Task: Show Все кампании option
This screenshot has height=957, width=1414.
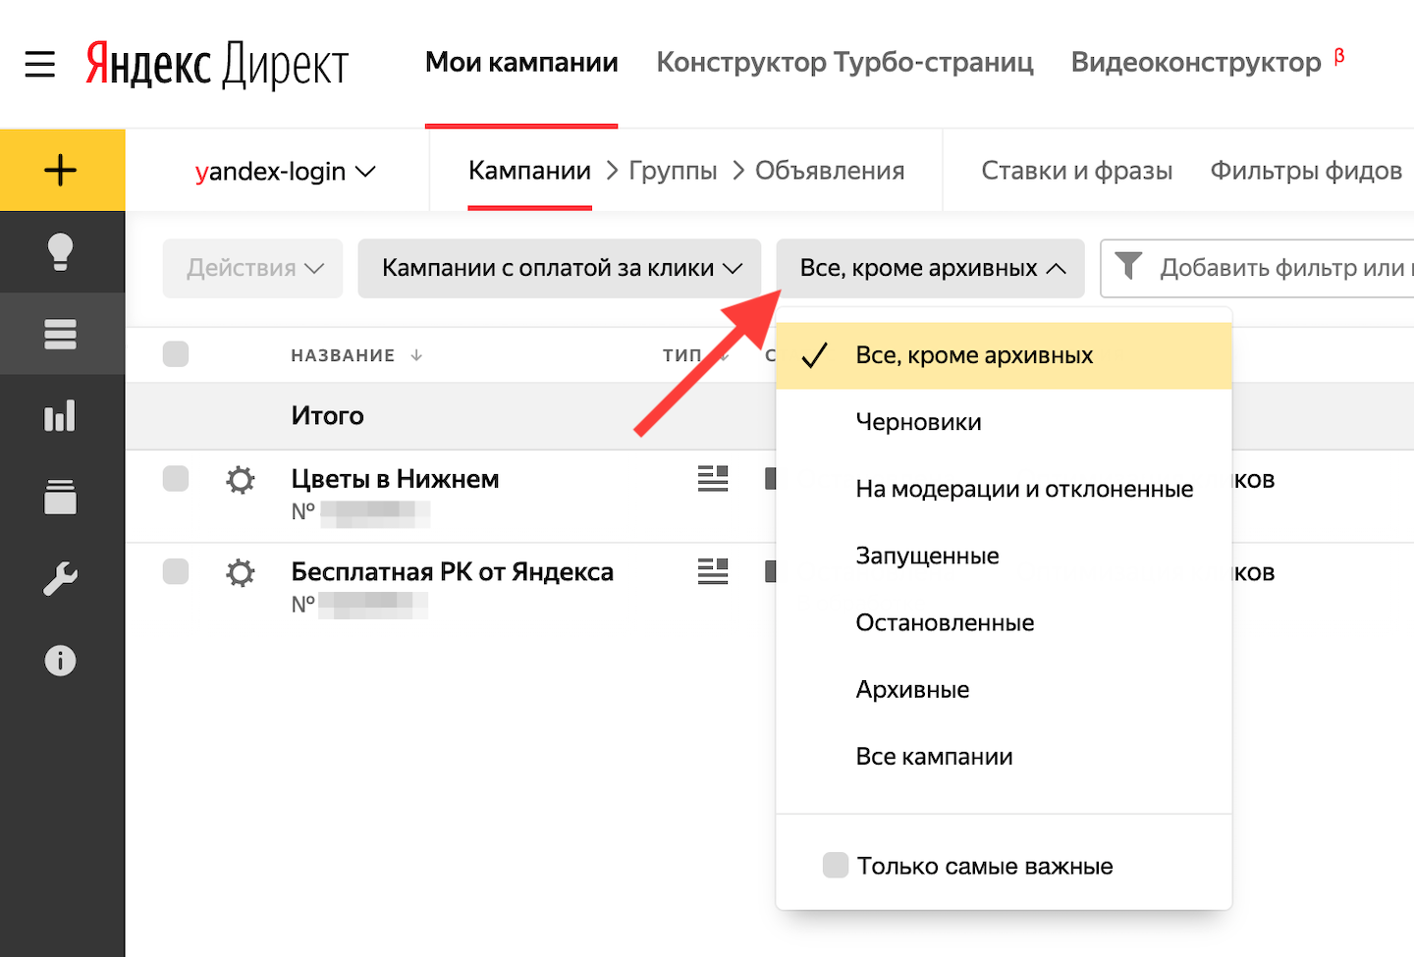Action: 1004,757
